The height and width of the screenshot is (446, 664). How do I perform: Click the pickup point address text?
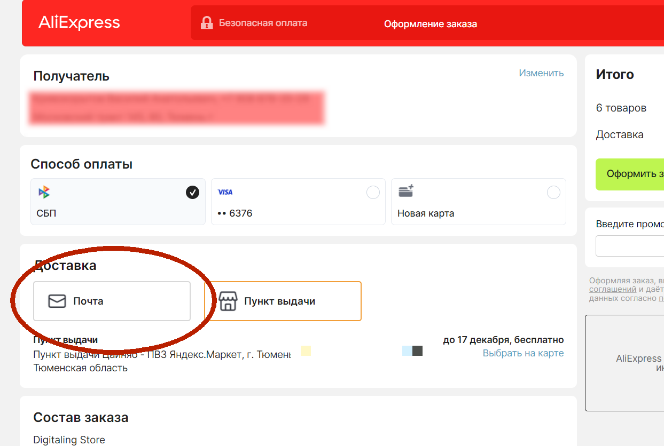[x=162, y=355]
